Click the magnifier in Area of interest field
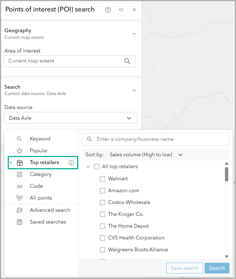This screenshot has width=236, height=279. pos(127,61)
